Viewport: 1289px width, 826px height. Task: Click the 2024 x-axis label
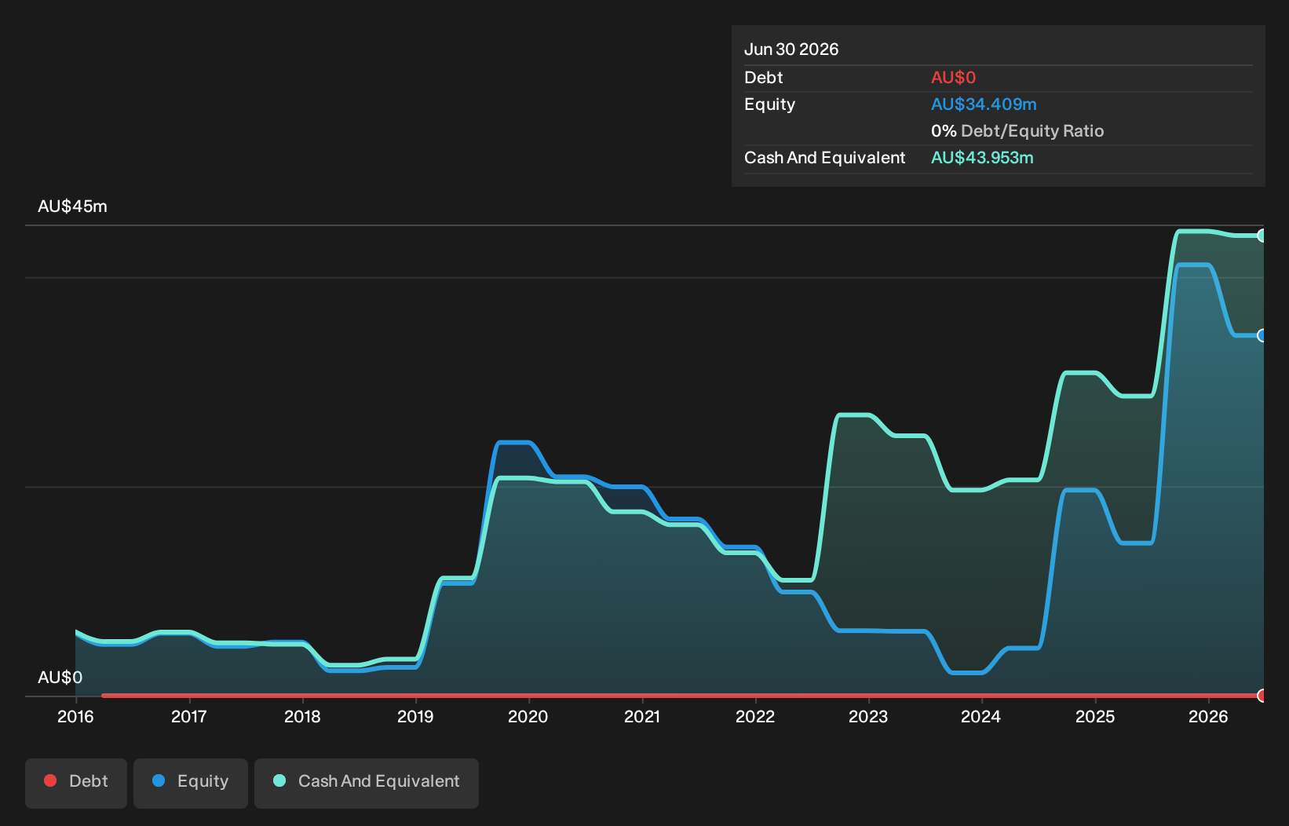981,716
